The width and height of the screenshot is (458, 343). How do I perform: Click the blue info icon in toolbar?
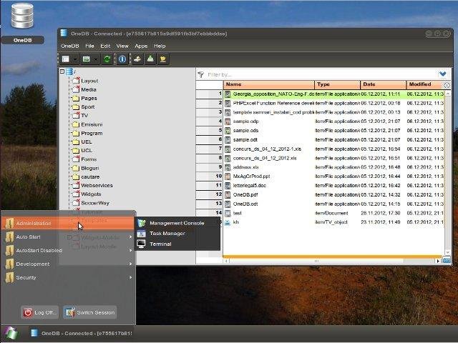[x=122, y=59]
